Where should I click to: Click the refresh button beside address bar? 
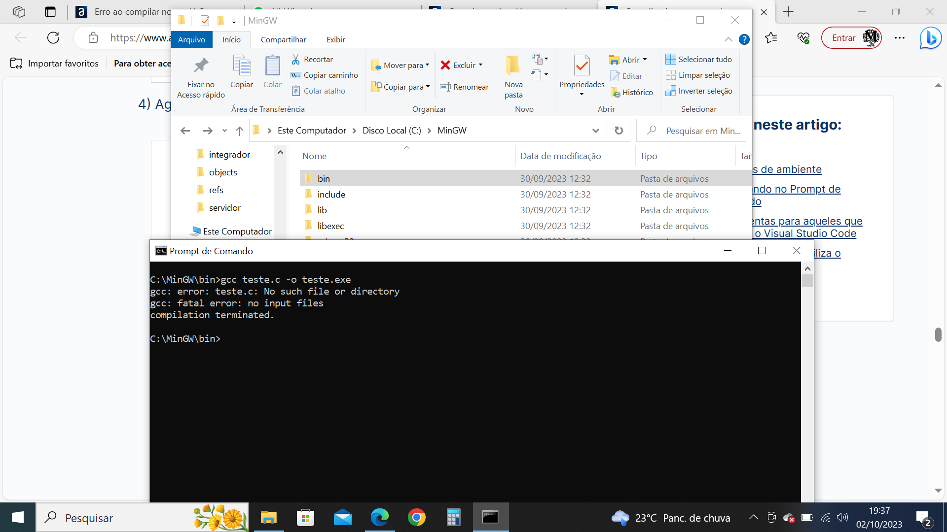click(x=619, y=131)
